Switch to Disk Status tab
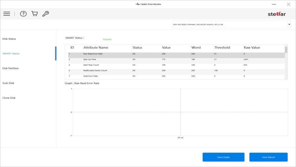The width and height of the screenshot is (296, 167). (x=9, y=39)
